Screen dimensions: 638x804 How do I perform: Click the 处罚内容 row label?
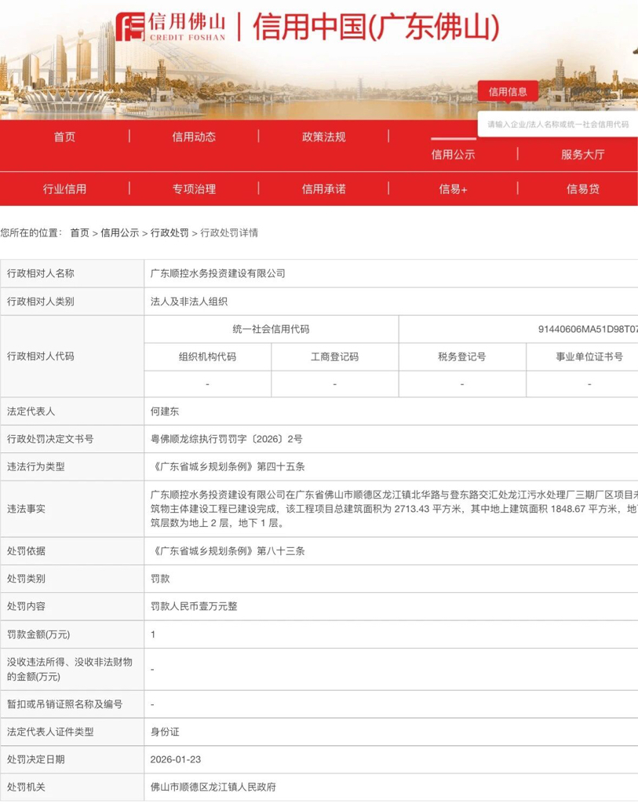point(26,607)
